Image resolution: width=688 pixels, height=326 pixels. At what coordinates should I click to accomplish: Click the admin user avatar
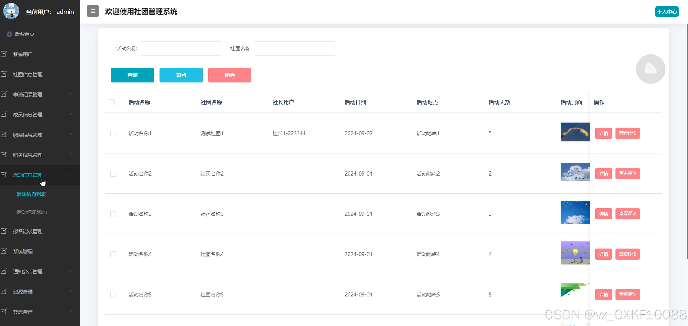(11, 11)
